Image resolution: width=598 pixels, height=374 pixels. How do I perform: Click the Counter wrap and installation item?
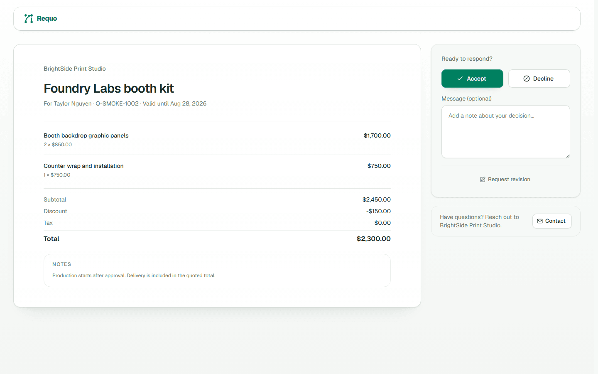83,166
